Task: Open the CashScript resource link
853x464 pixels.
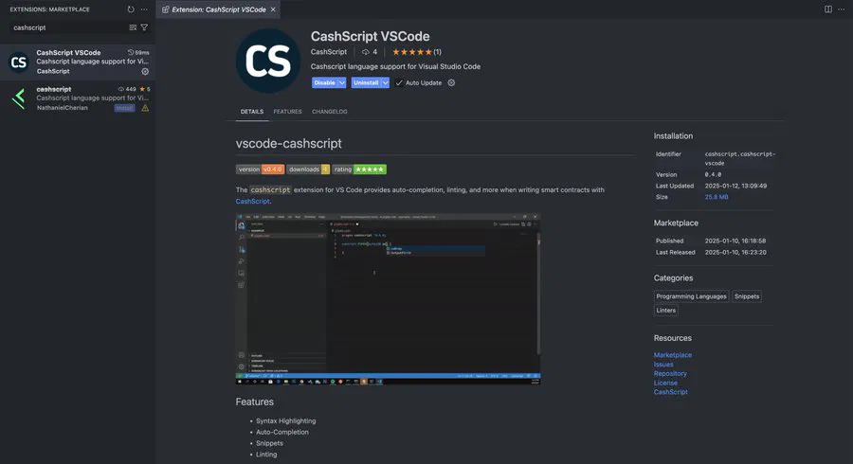Action: (671, 392)
